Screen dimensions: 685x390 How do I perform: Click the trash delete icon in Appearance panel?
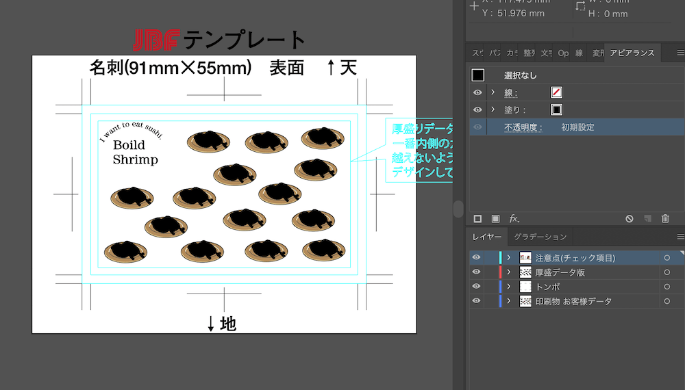664,218
